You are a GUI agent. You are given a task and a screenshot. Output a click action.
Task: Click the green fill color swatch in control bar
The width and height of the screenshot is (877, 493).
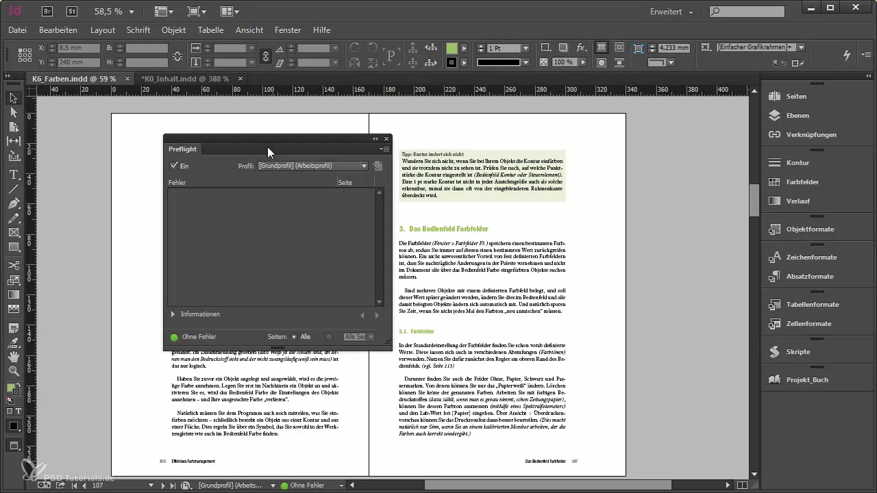[452, 49]
